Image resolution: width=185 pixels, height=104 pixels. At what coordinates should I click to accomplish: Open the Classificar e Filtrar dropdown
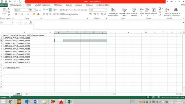pyautogui.click(x=167, y=12)
